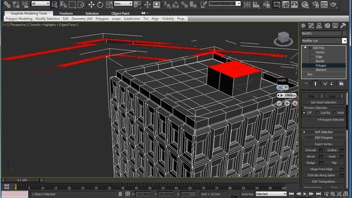Viewport: 352px width, 198px height.
Task: Switch to the Display command panel tab
Action: coord(335,26)
